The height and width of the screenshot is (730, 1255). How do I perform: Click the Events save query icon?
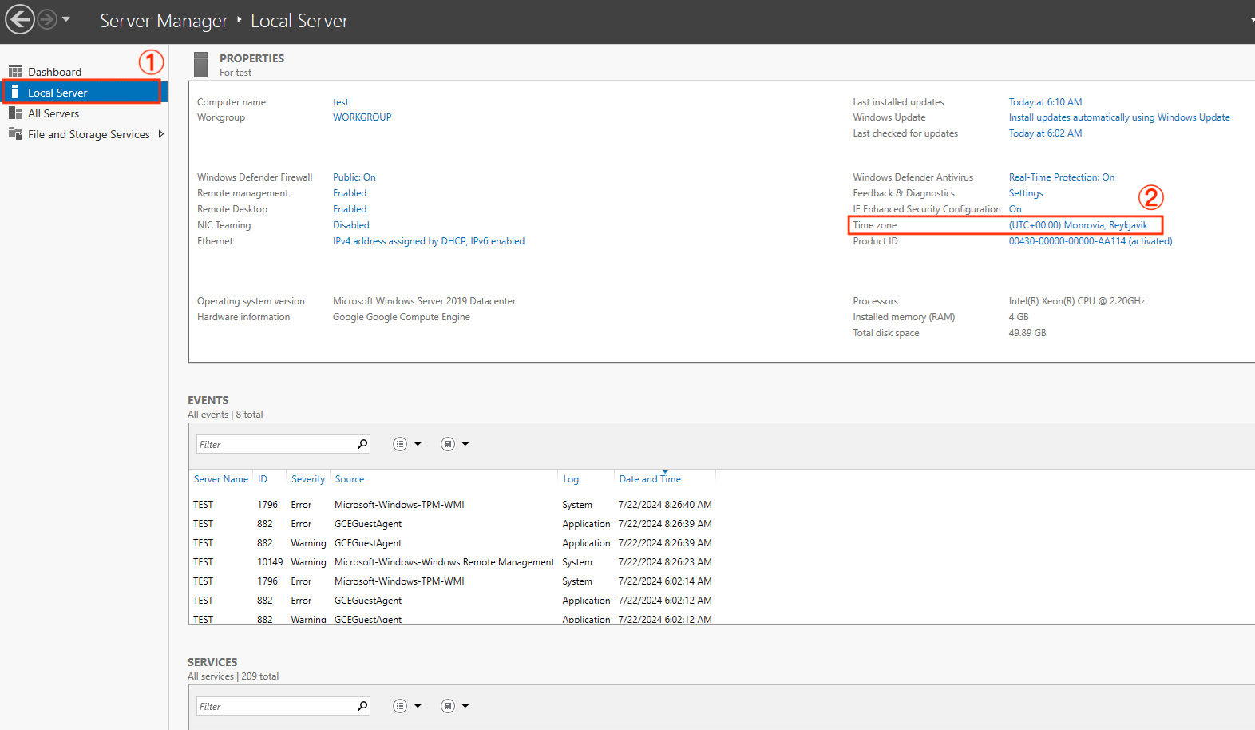pos(448,444)
